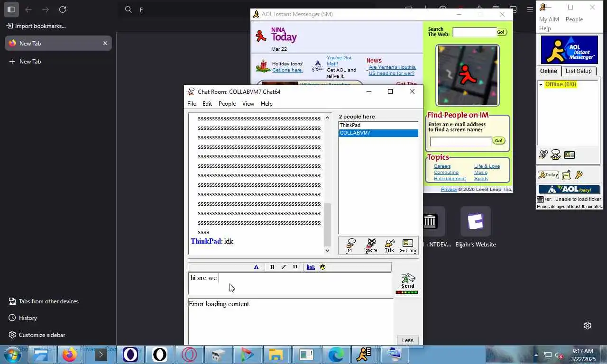The image size is (607, 364).
Task: Open the Computing topic link
Action: (x=446, y=173)
